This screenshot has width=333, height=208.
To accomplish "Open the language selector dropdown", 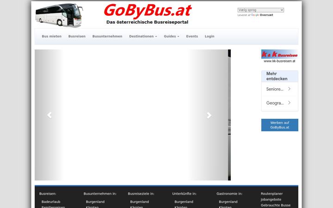I will [x=260, y=10].
